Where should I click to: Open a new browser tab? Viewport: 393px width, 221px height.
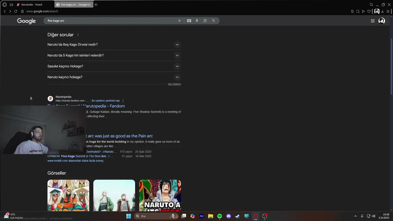[96, 5]
